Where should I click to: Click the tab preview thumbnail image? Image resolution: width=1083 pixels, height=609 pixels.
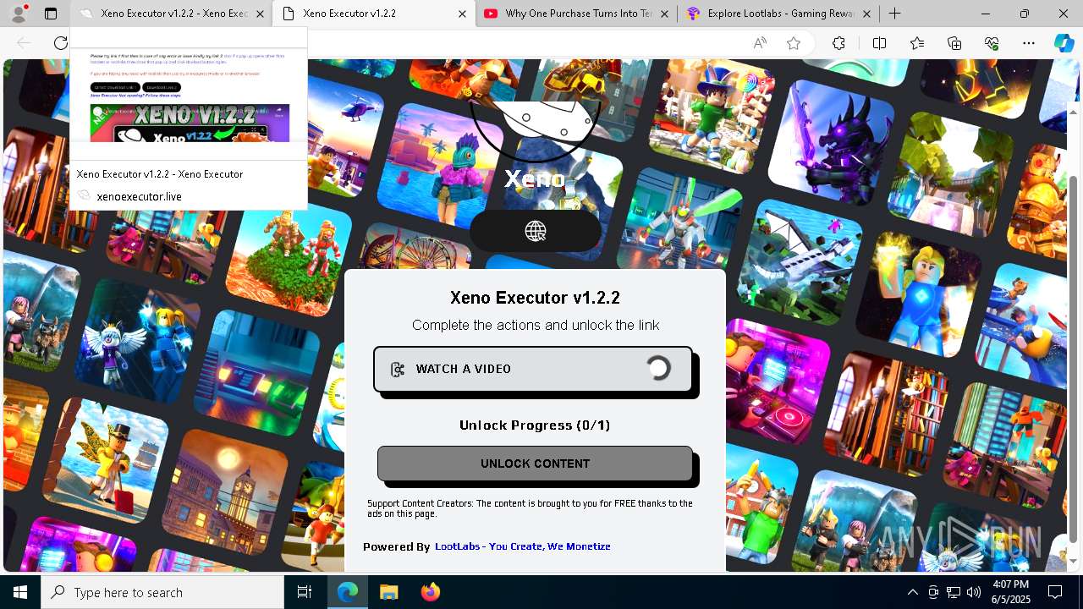(x=188, y=96)
